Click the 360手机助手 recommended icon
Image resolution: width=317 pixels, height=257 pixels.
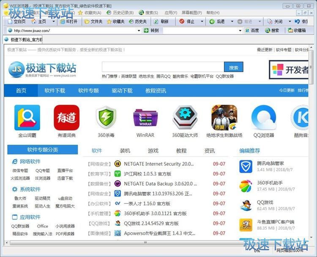click(246, 186)
